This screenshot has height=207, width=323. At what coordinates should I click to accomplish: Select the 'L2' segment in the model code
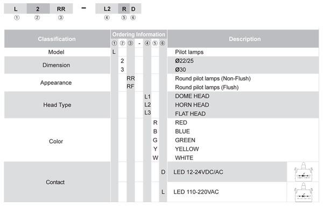107,9
